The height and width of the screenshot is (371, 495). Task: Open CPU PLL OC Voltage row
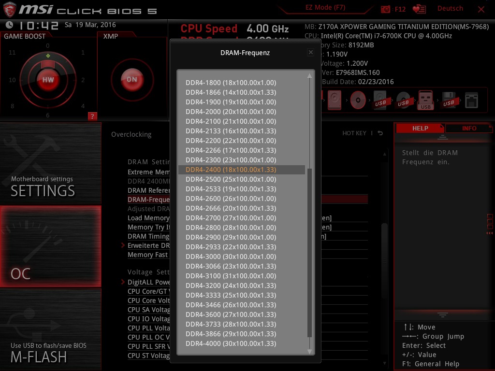click(148, 337)
